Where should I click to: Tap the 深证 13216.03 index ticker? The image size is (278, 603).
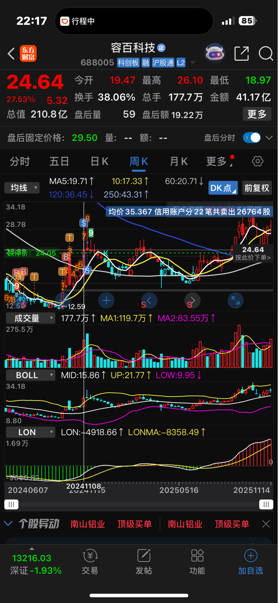coord(36,564)
